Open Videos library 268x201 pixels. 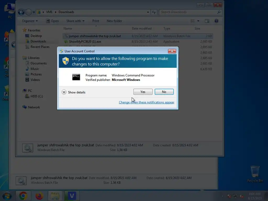coord(35,80)
